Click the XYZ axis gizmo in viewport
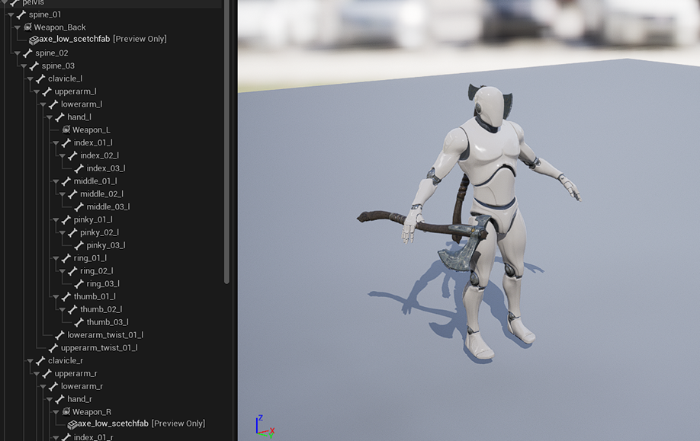The image size is (700, 441). [265, 426]
